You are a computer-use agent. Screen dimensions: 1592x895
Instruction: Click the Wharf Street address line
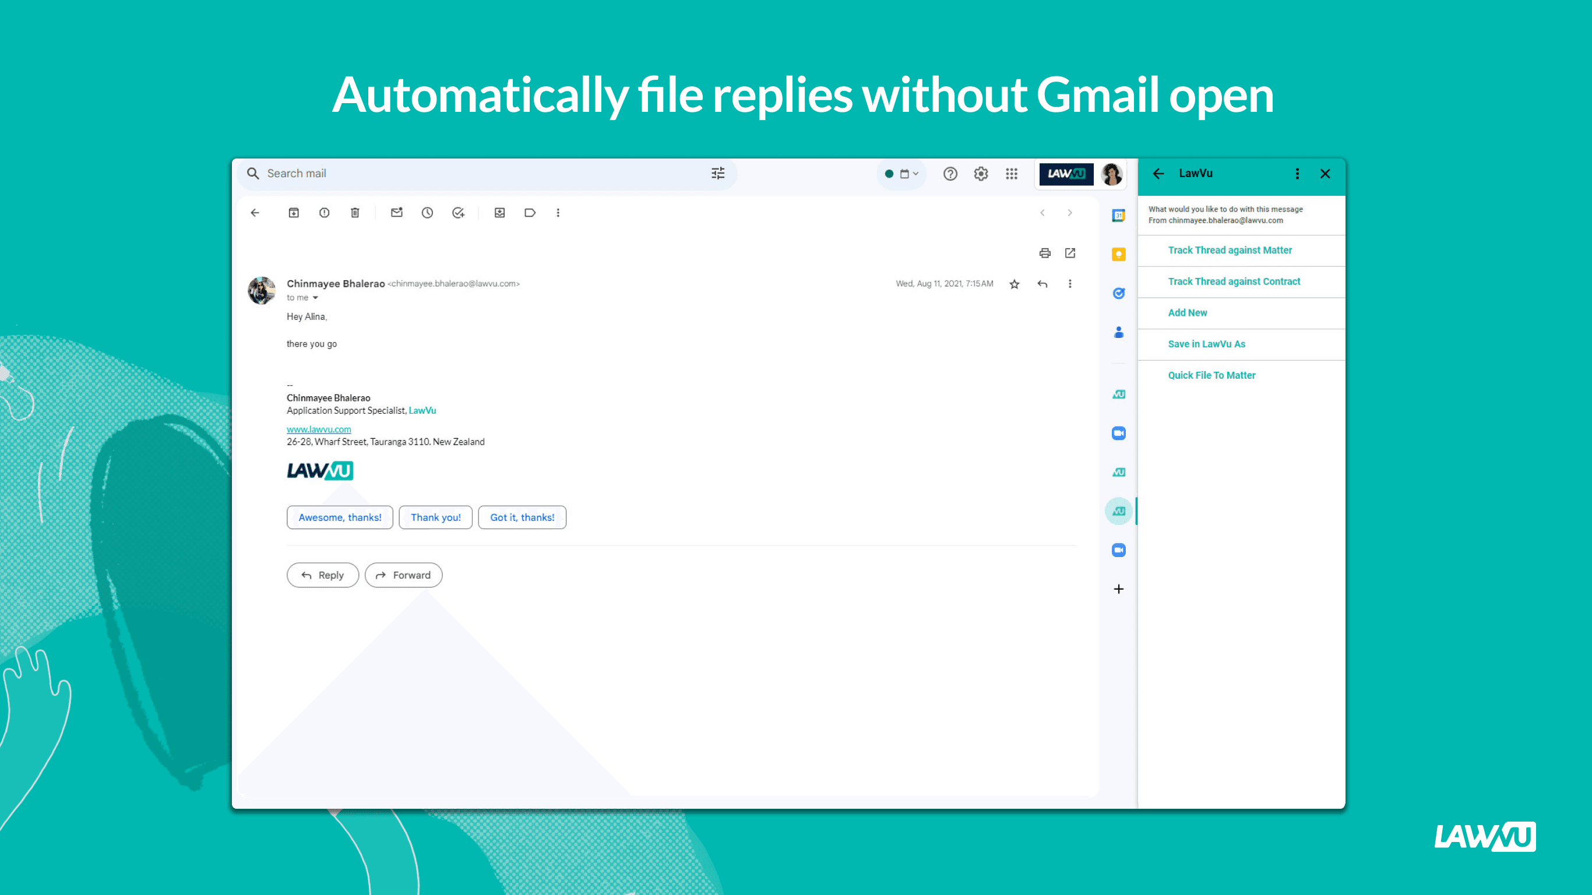click(x=386, y=442)
